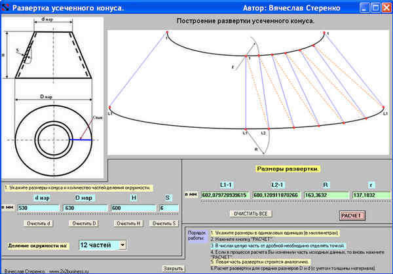Clear D value with Очистить D
The width and height of the screenshot is (393, 274).
pyautogui.click(x=84, y=224)
